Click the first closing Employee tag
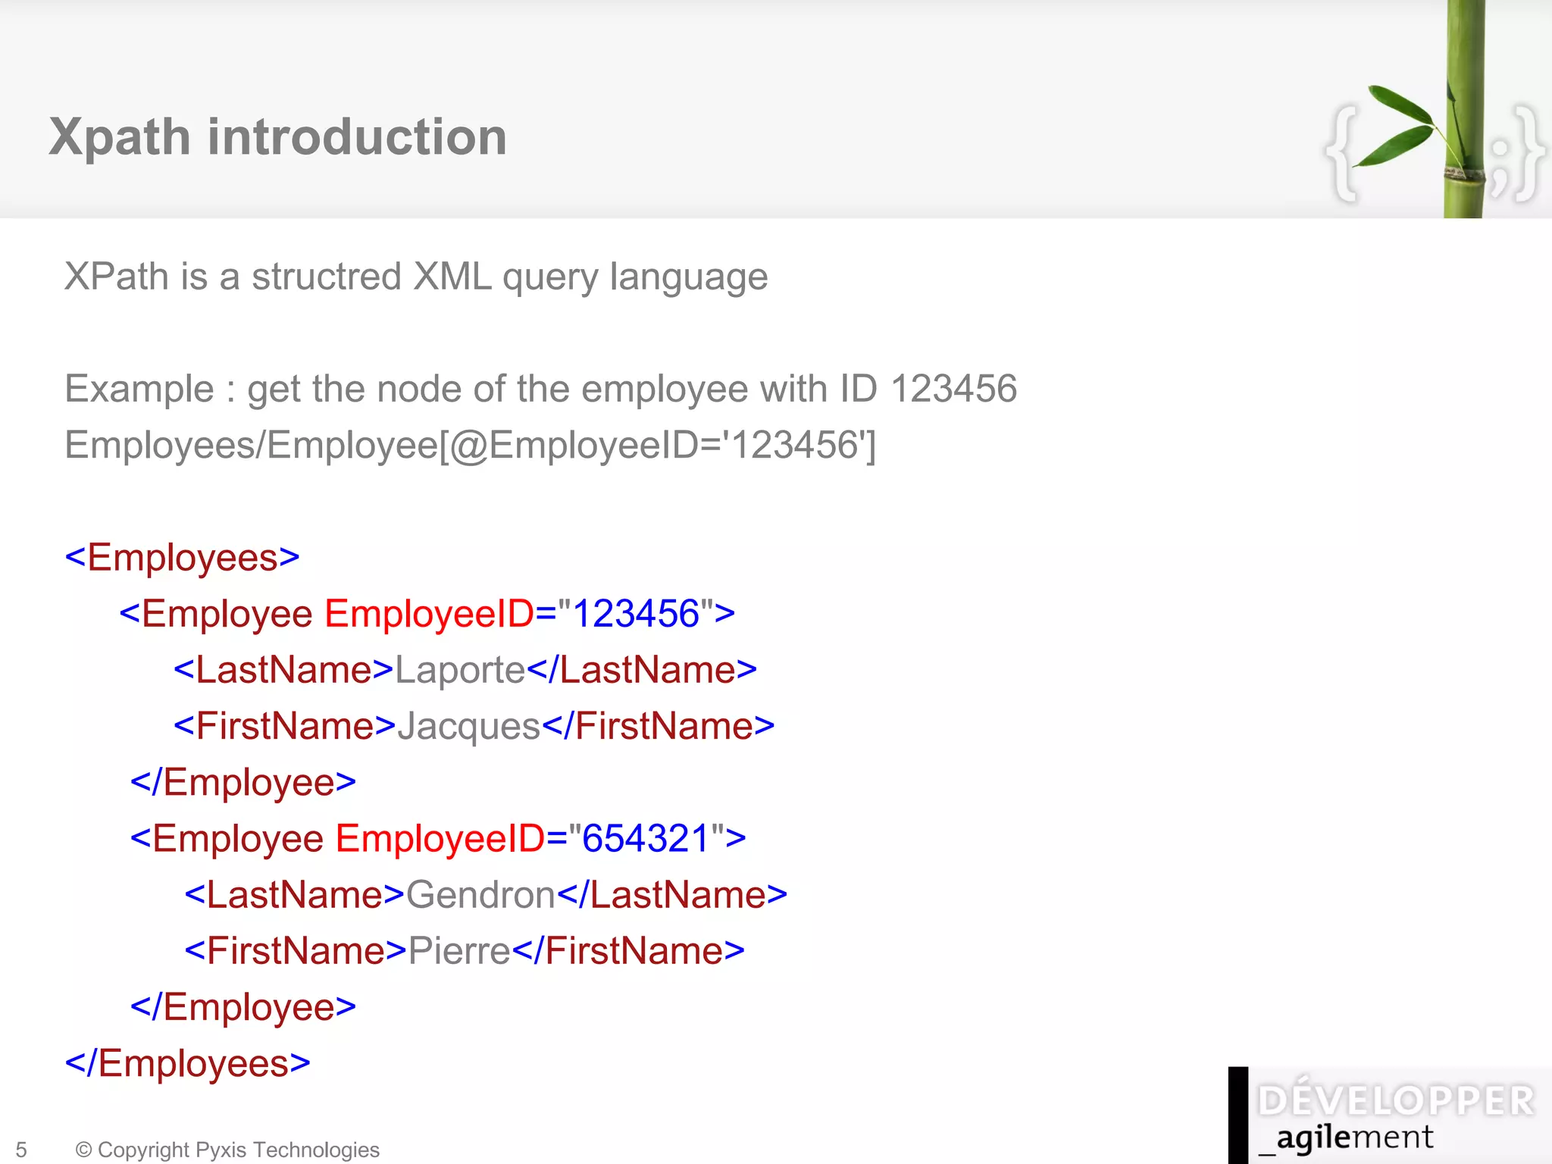 point(242,782)
